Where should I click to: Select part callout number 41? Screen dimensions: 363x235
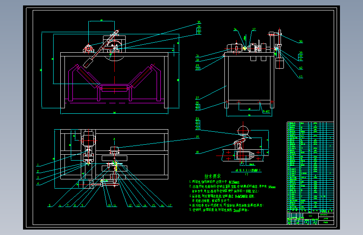(301, 59)
